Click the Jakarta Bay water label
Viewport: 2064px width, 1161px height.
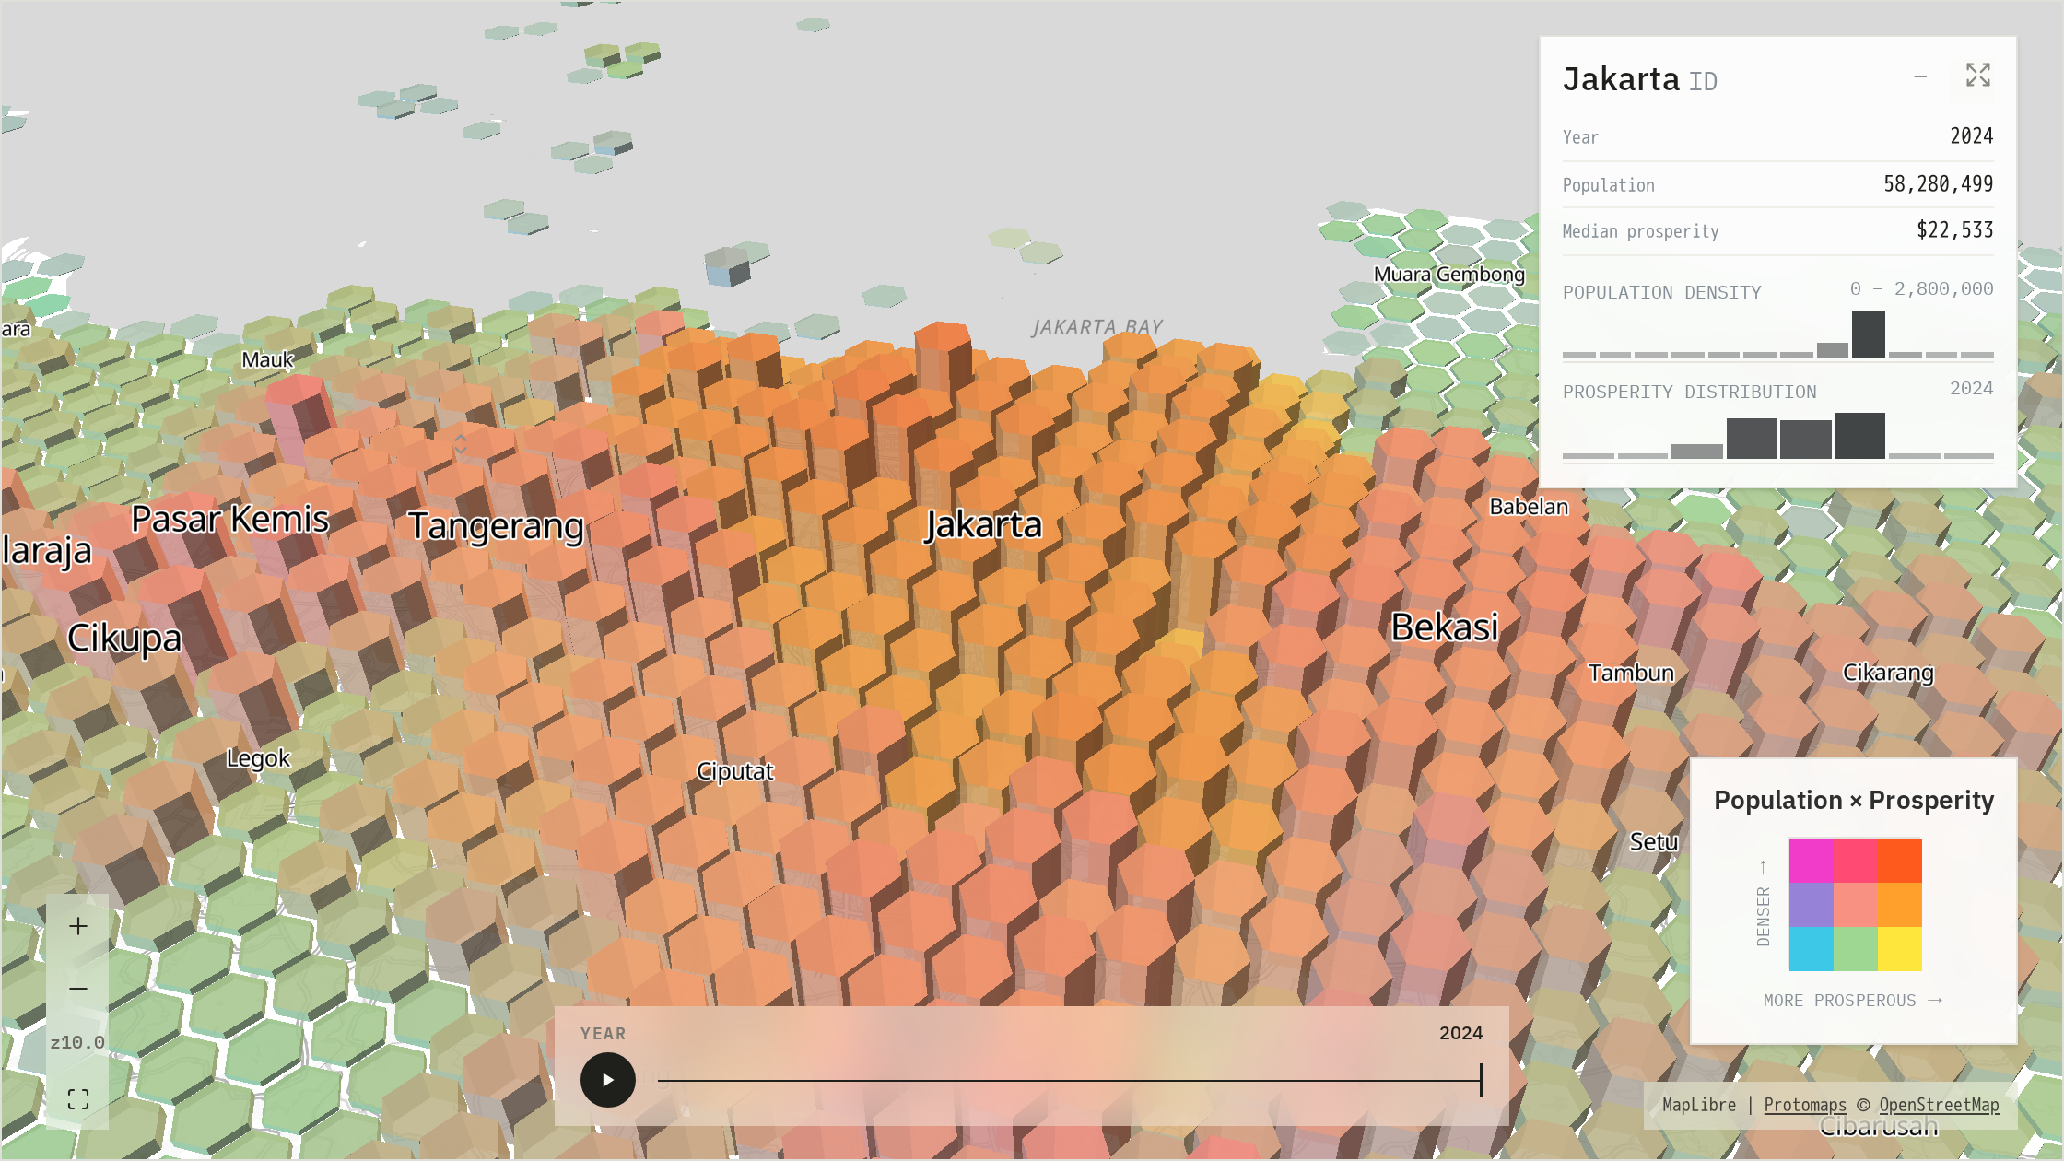[1096, 328]
